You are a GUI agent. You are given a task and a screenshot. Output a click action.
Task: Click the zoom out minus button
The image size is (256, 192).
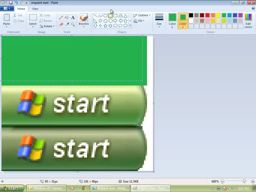point(222,181)
